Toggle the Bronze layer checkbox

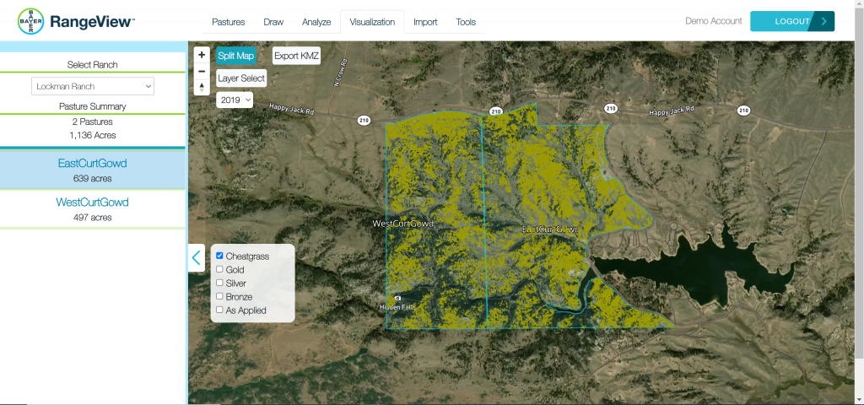219,296
